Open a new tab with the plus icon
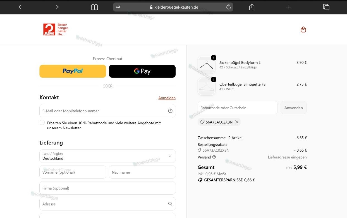The width and height of the screenshot is (347, 218). (289, 7)
